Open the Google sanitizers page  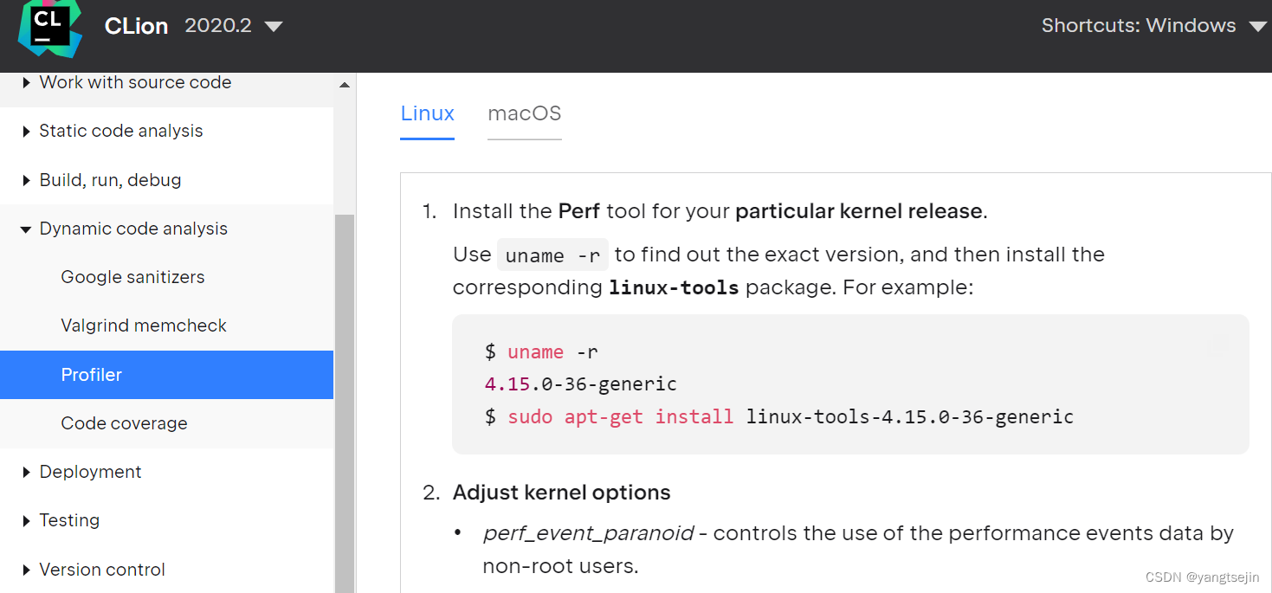click(132, 277)
